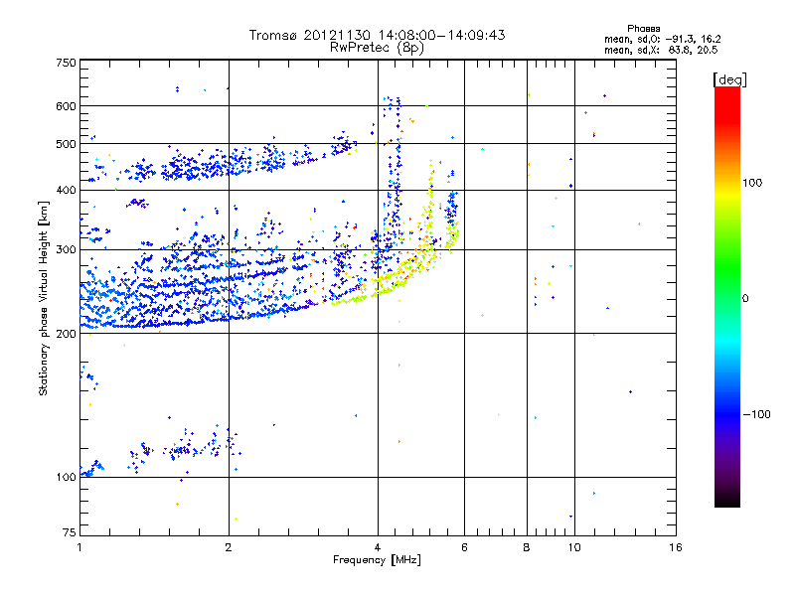This screenshot has width=795, height=596.
Task: Select the mean, sd,O statistics line
Action: point(663,39)
